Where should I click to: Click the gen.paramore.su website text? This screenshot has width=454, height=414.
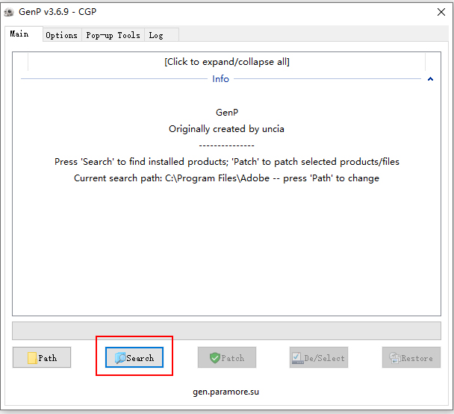coord(226,392)
